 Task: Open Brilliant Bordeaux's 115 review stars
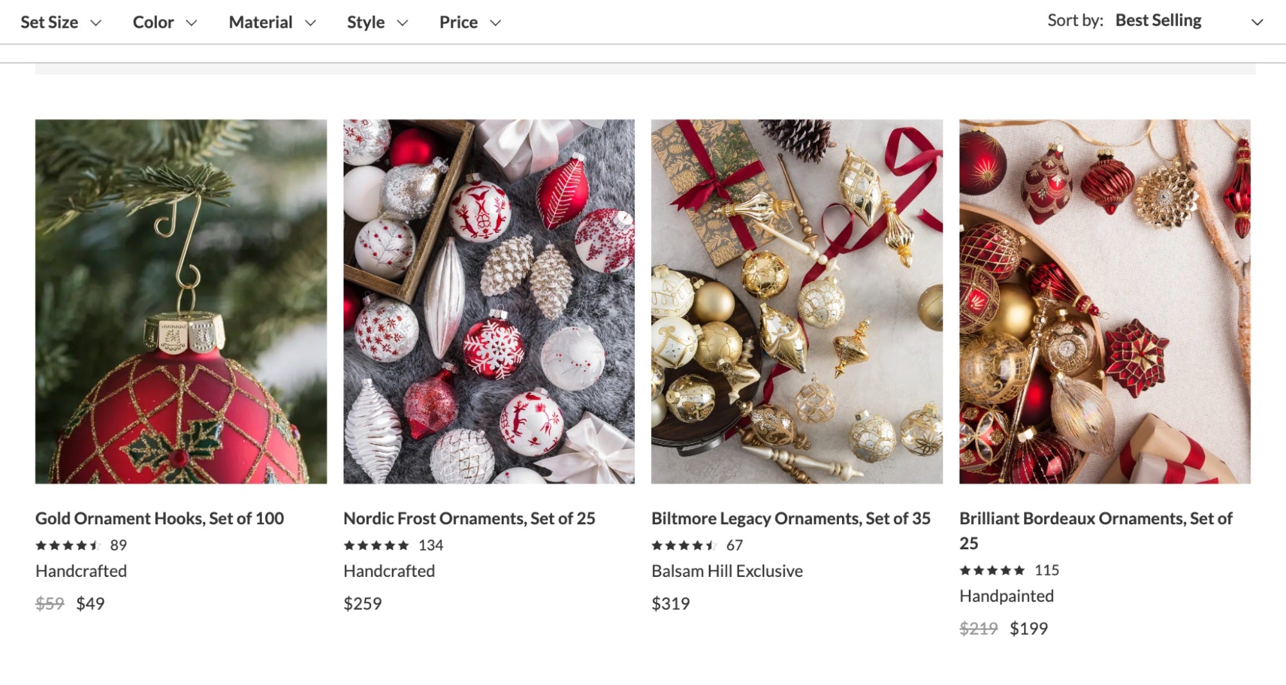(992, 571)
